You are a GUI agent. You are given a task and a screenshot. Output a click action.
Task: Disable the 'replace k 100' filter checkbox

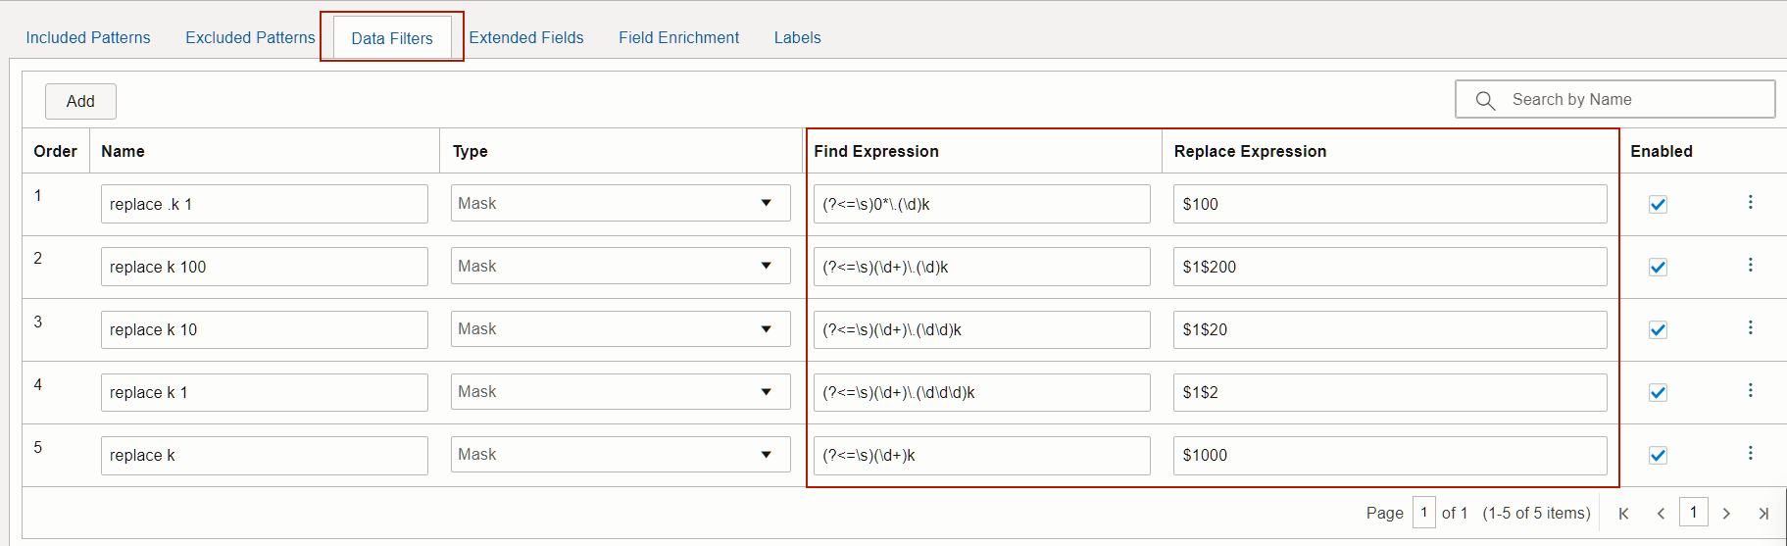1658,267
